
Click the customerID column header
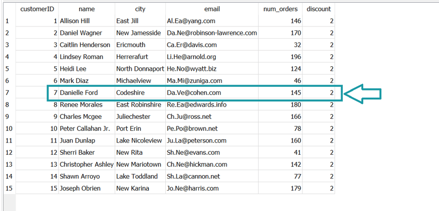point(37,9)
